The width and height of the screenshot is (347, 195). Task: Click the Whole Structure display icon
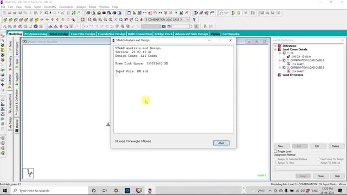click(82, 19)
